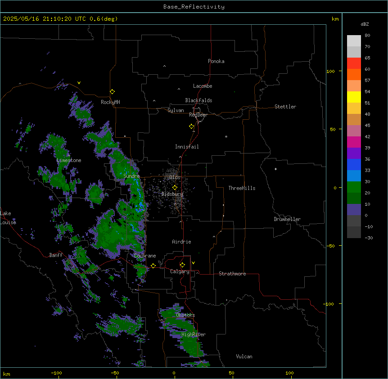This screenshot has height=379, width=388.
Task: Click the km unit label at bottom left
Action: point(7,374)
